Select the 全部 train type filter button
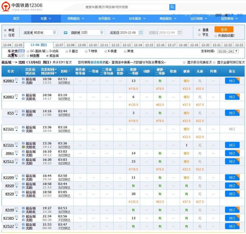This screenshot has height=234, width=246. [x=21, y=51]
